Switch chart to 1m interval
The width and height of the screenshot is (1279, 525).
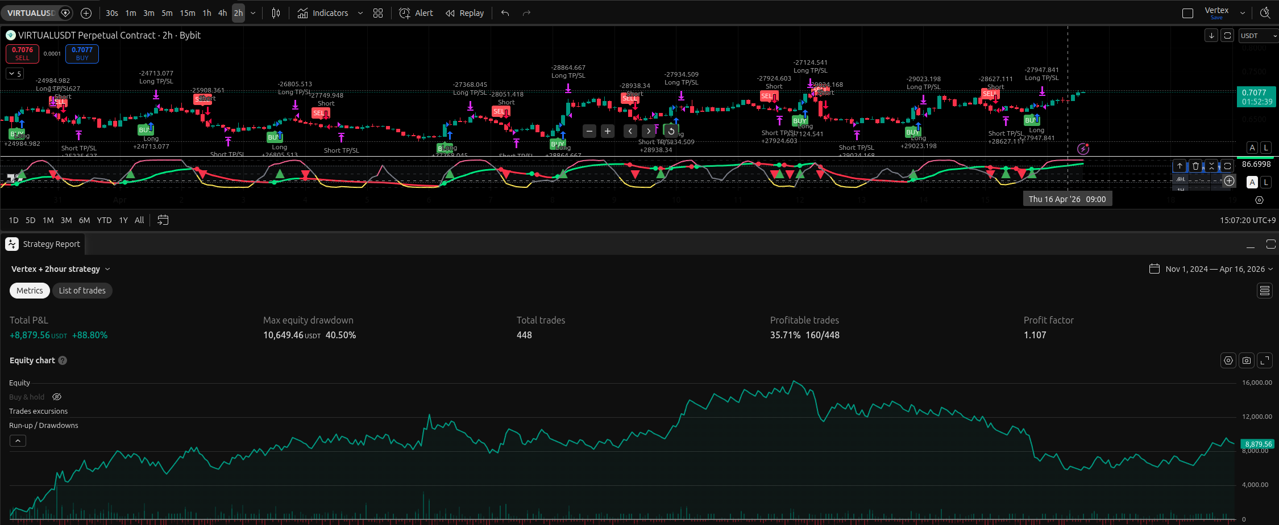131,12
